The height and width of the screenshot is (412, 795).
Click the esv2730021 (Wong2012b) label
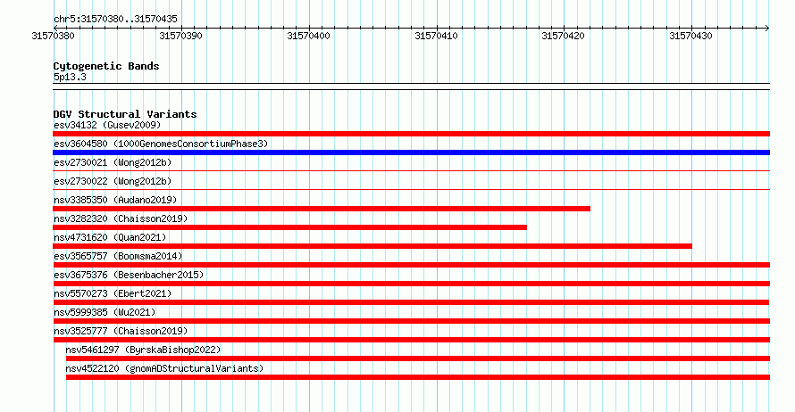point(113,162)
